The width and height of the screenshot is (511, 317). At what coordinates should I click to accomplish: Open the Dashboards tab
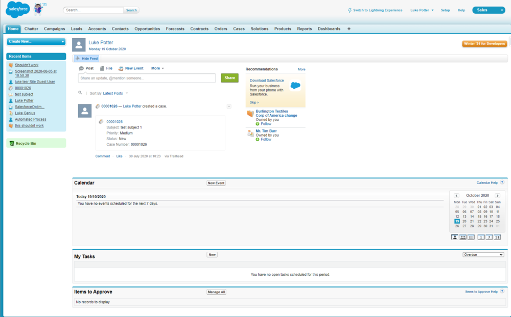(x=329, y=29)
